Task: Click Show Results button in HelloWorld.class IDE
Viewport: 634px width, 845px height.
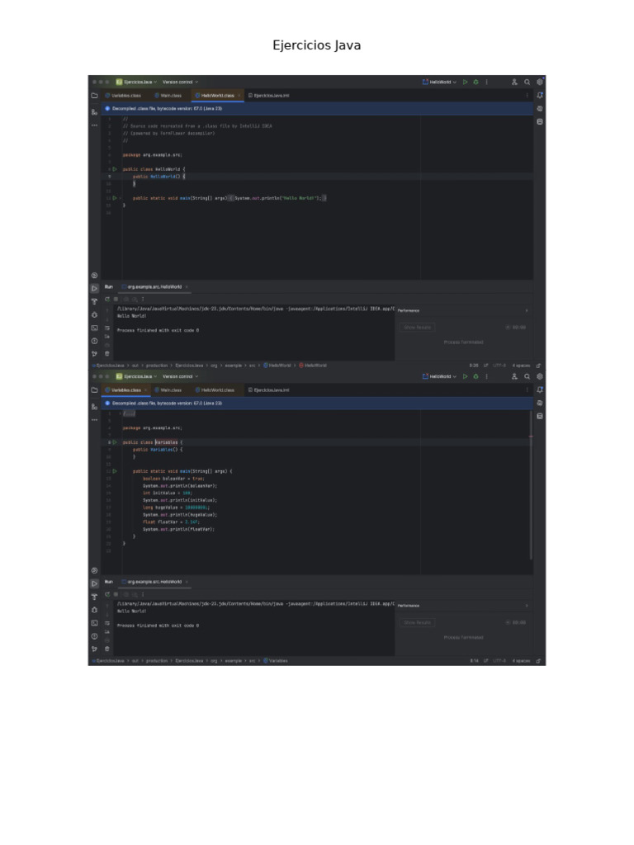Action: (417, 327)
